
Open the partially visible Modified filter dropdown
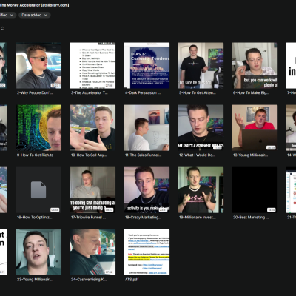coord(7,15)
